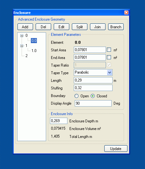Close the Enclosure dialog

tap(126, 12)
